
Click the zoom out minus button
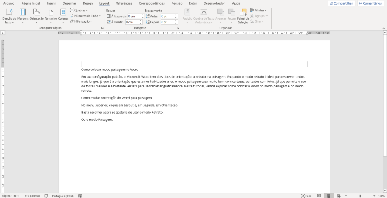346,196
